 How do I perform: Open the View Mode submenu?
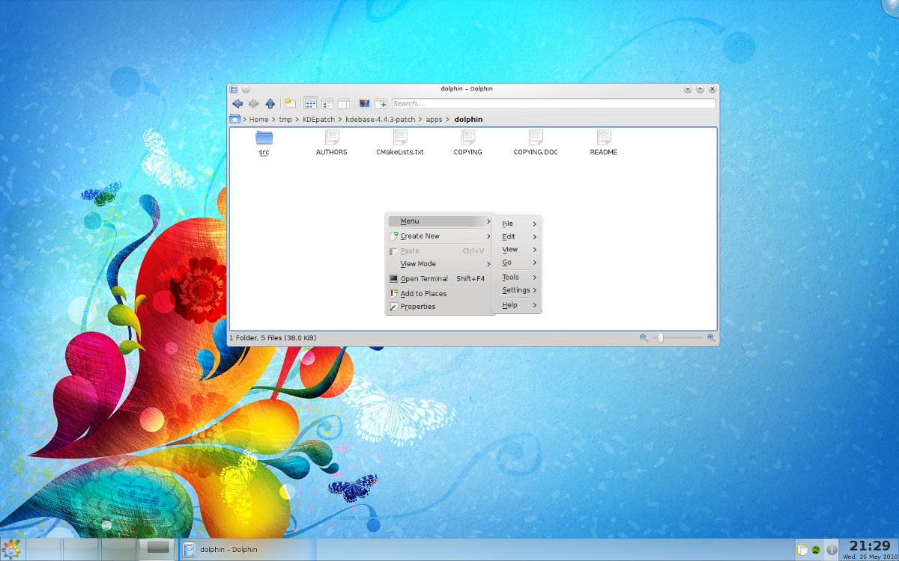click(440, 264)
